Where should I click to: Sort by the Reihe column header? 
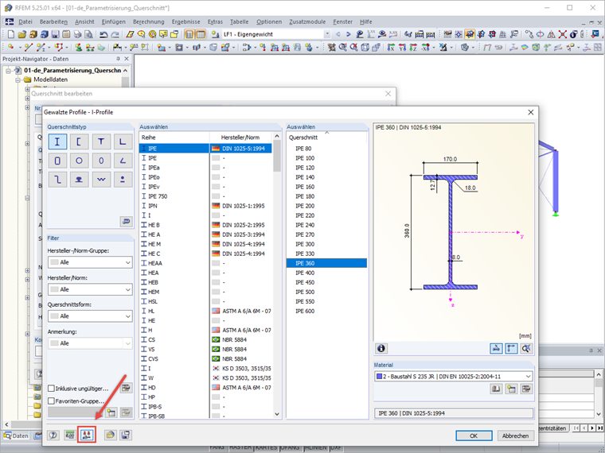click(174, 137)
